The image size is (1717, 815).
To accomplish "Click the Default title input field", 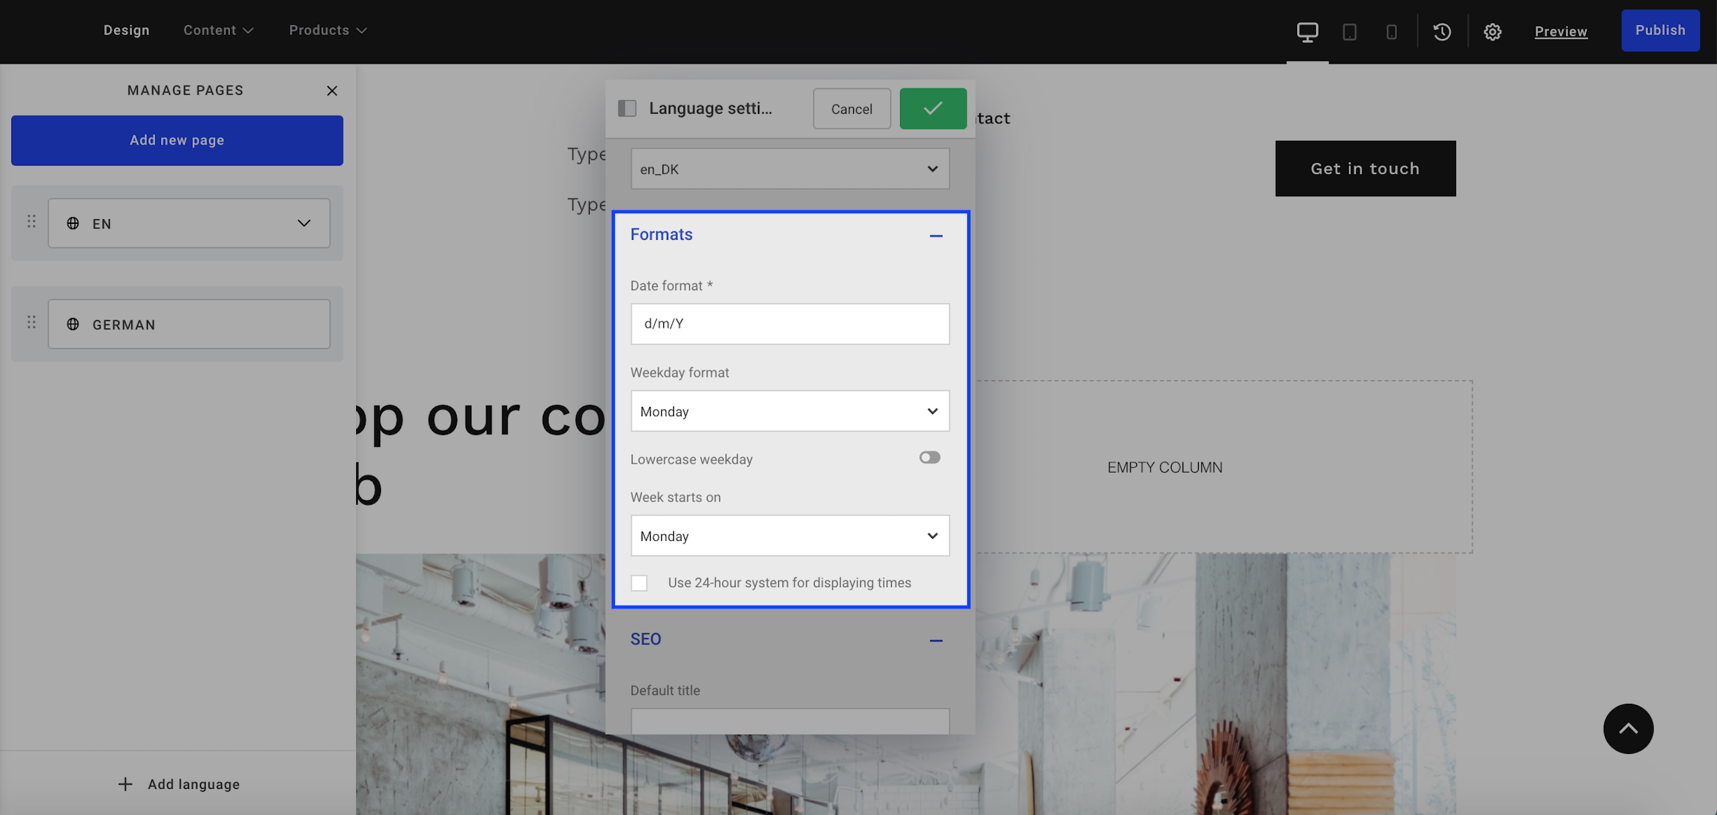I will (x=790, y=721).
